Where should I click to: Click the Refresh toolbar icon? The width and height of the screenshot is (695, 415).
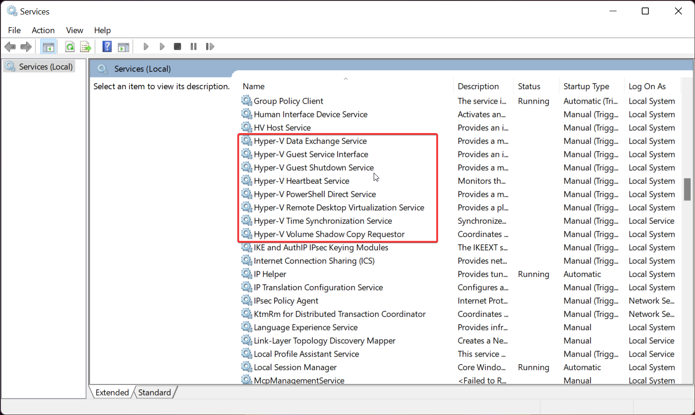(x=70, y=47)
